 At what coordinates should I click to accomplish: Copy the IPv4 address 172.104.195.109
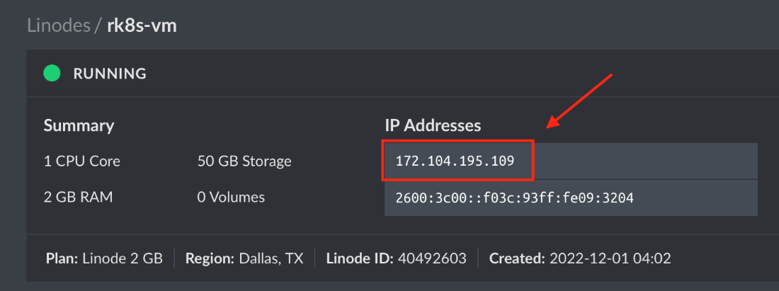point(455,161)
